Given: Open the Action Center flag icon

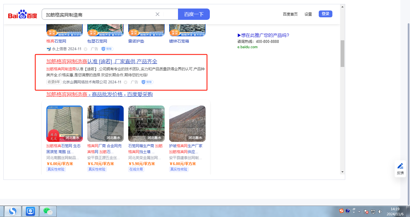Looking at the screenshot, I should [x=366, y=212].
